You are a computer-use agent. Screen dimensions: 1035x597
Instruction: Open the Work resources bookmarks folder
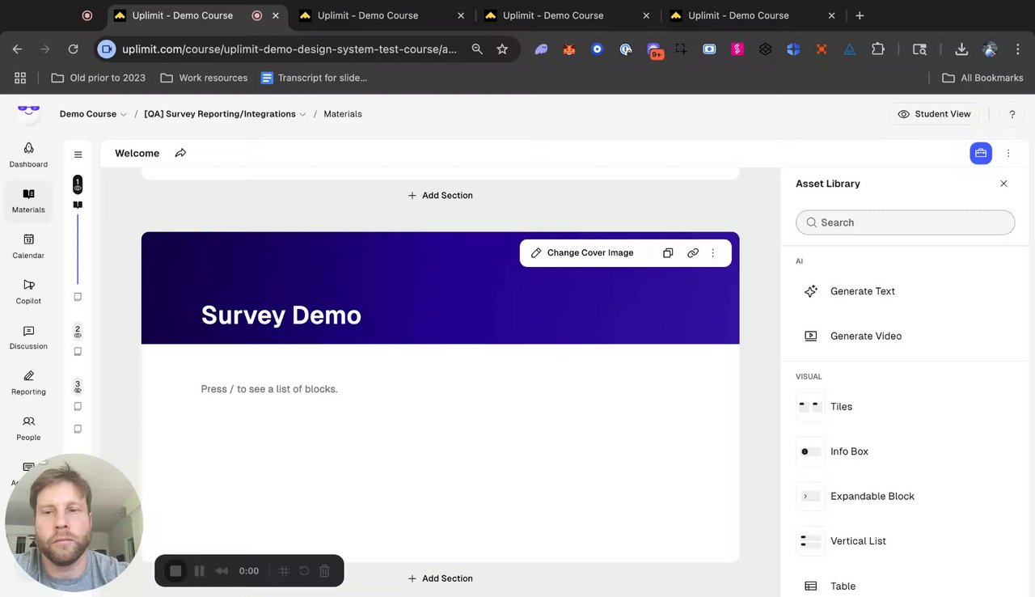click(204, 78)
